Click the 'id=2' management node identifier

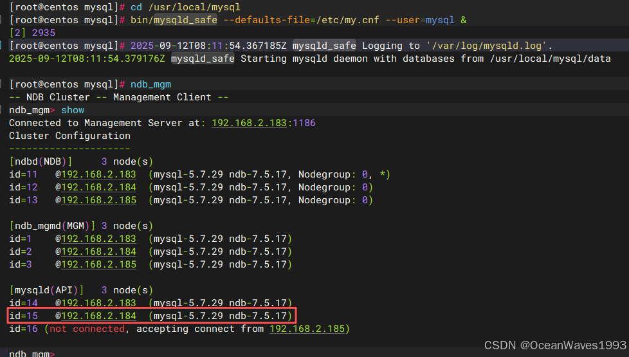(x=21, y=252)
